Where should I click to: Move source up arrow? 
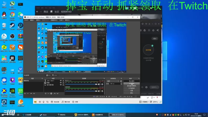[x=55, y=94]
